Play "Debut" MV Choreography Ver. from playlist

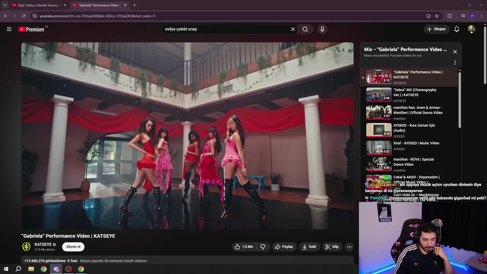click(409, 95)
